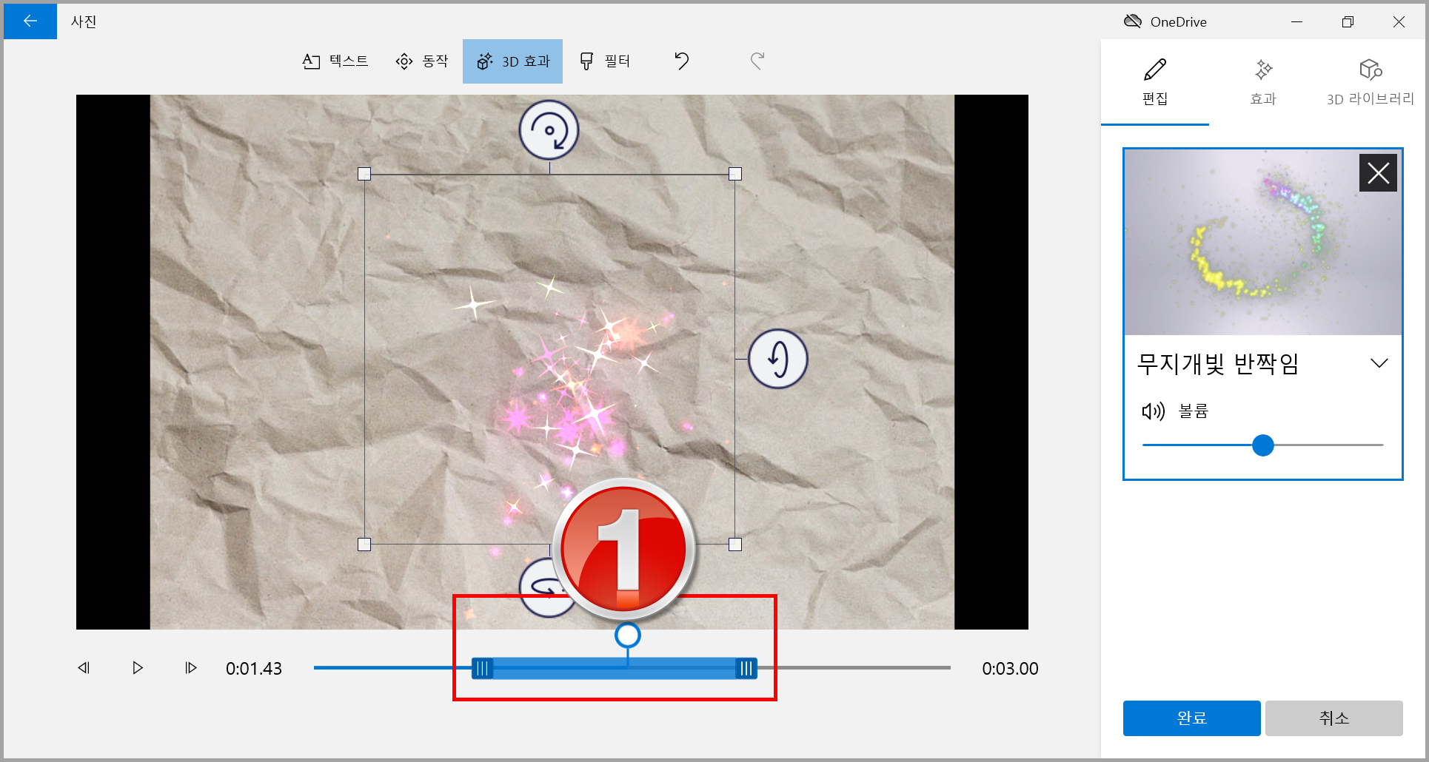Image resolution: width=1429 pixels, height=762 pixels.
Task: Step forward one frame
Action: tap(190, 668)
